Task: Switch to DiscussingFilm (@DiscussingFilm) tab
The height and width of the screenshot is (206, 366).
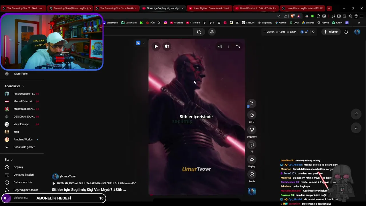Action: [x=70, y=8]
